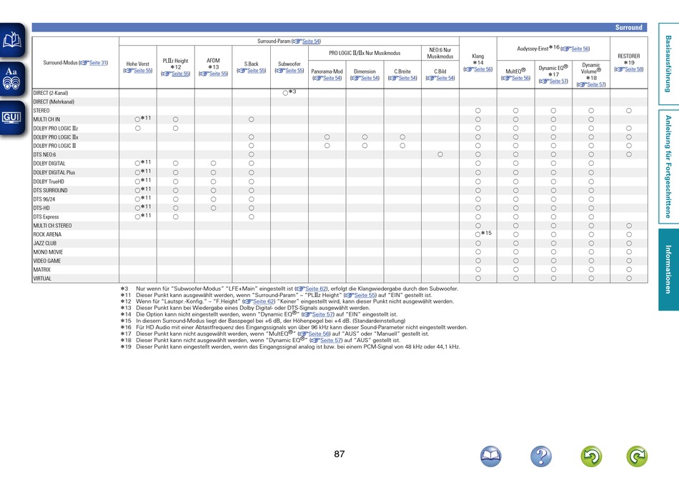679x480 pixels.
Task: Click the Seite 62 link in footnote 12
Action: click(x=263, y=301)
